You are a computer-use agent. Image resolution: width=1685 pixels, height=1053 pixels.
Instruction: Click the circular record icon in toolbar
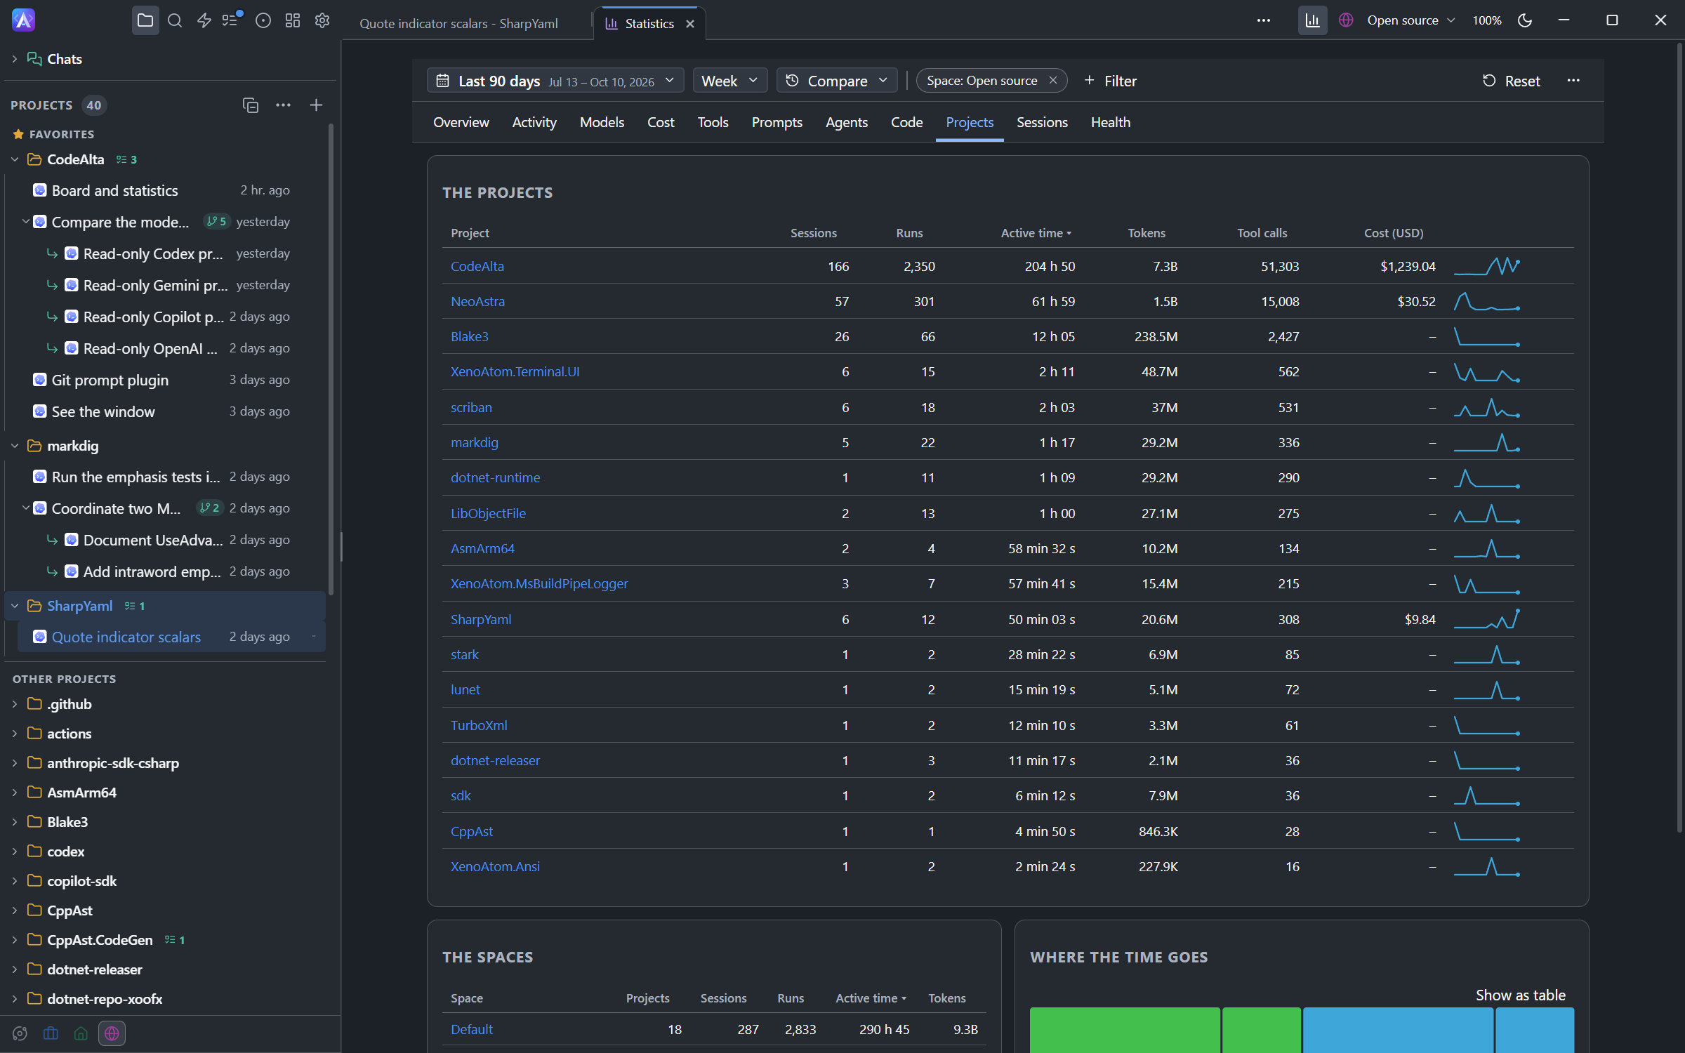click(x=263, y=21)
